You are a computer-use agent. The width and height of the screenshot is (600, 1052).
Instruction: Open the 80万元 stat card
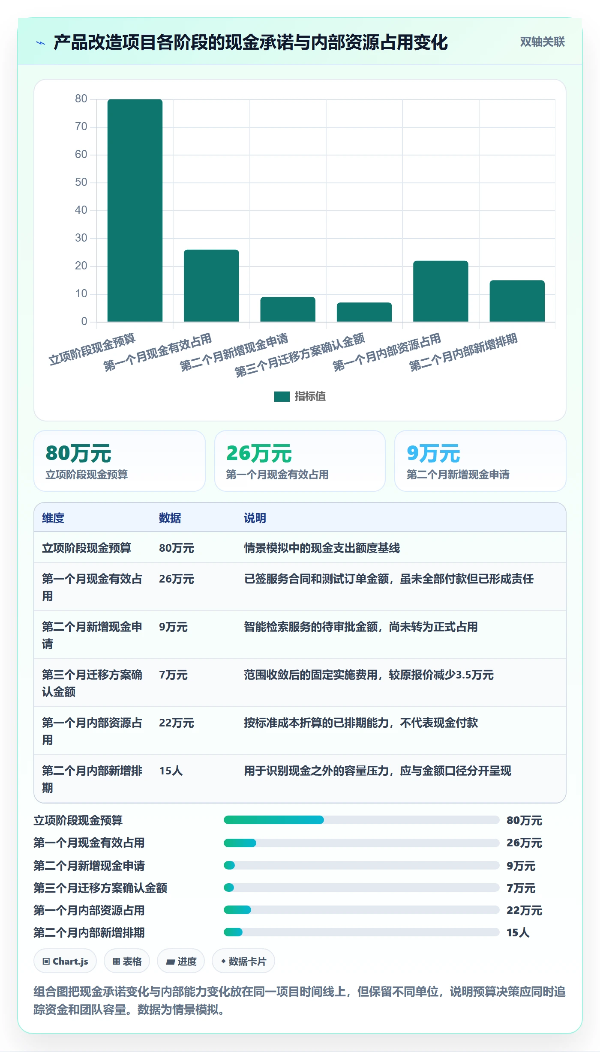coord(120,461)
